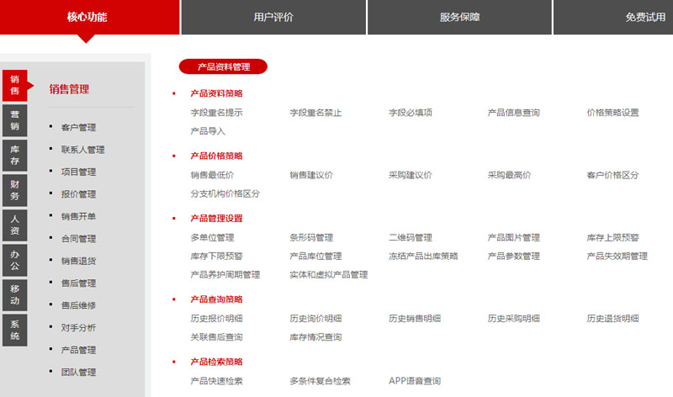Open 客户管理 in the sales list
The height and width of the screenshot is (397, 673).
point(78,128)
